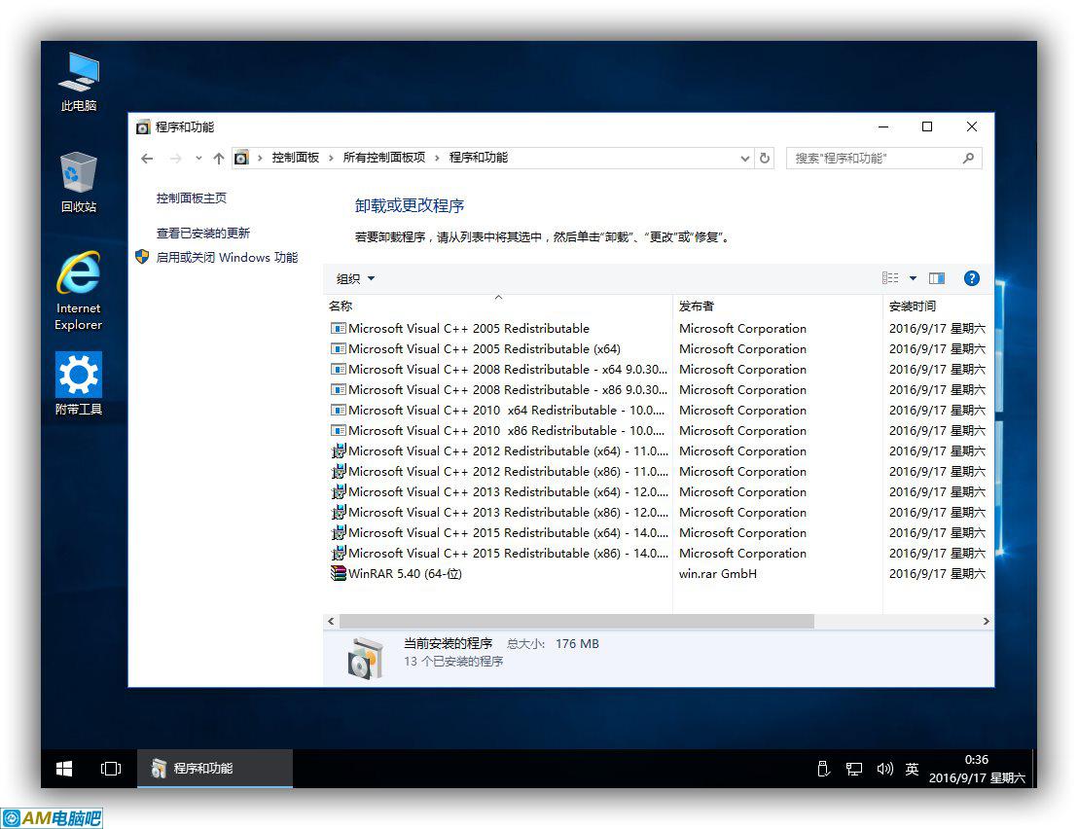
Task: Click the back navigation arrow
Action: coord(147,158)
